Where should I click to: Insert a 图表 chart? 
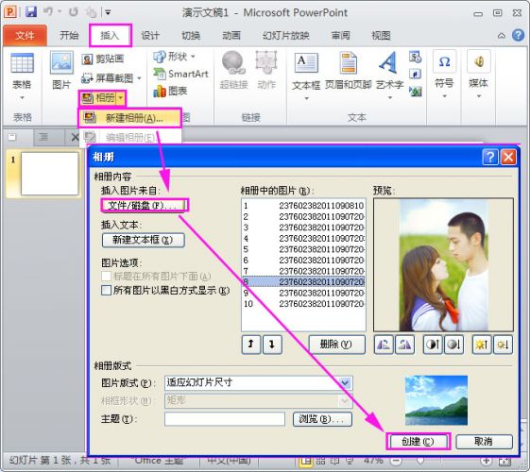tap(170, 91)
